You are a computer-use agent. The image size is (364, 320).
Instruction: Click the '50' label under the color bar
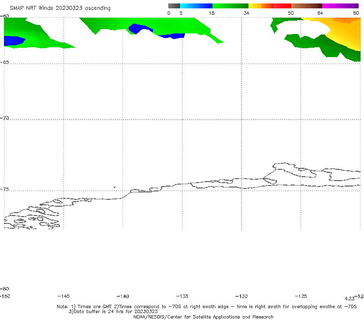(x=291, y=13)
